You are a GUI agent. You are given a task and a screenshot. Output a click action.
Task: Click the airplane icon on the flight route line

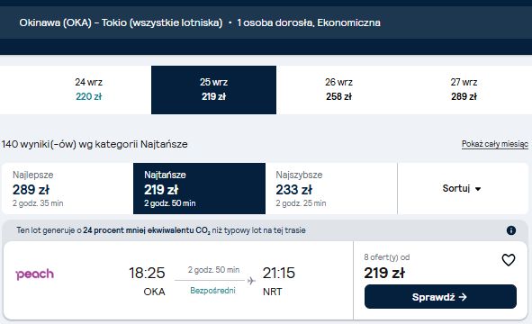(x=251, y=281)
